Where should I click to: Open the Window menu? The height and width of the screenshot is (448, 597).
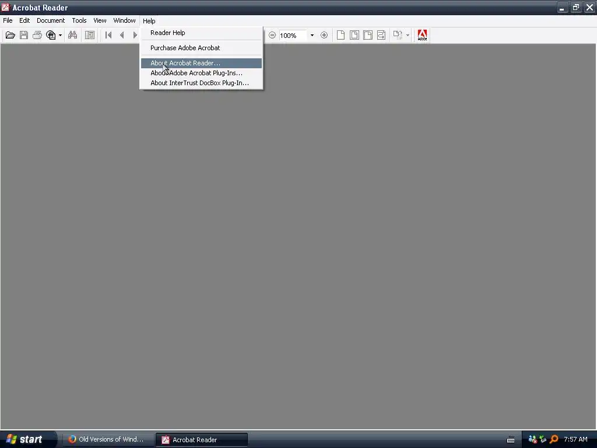pyautogui.click(x=125, y=20)
